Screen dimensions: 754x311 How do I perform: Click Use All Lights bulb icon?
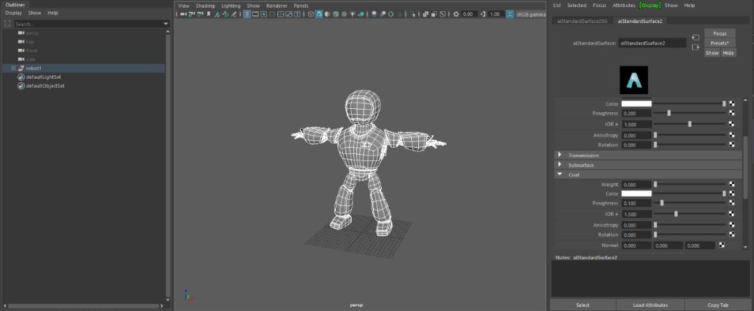coord(353,15)
